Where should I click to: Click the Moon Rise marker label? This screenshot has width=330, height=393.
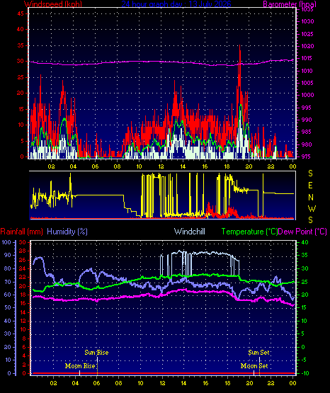[80, 366]
